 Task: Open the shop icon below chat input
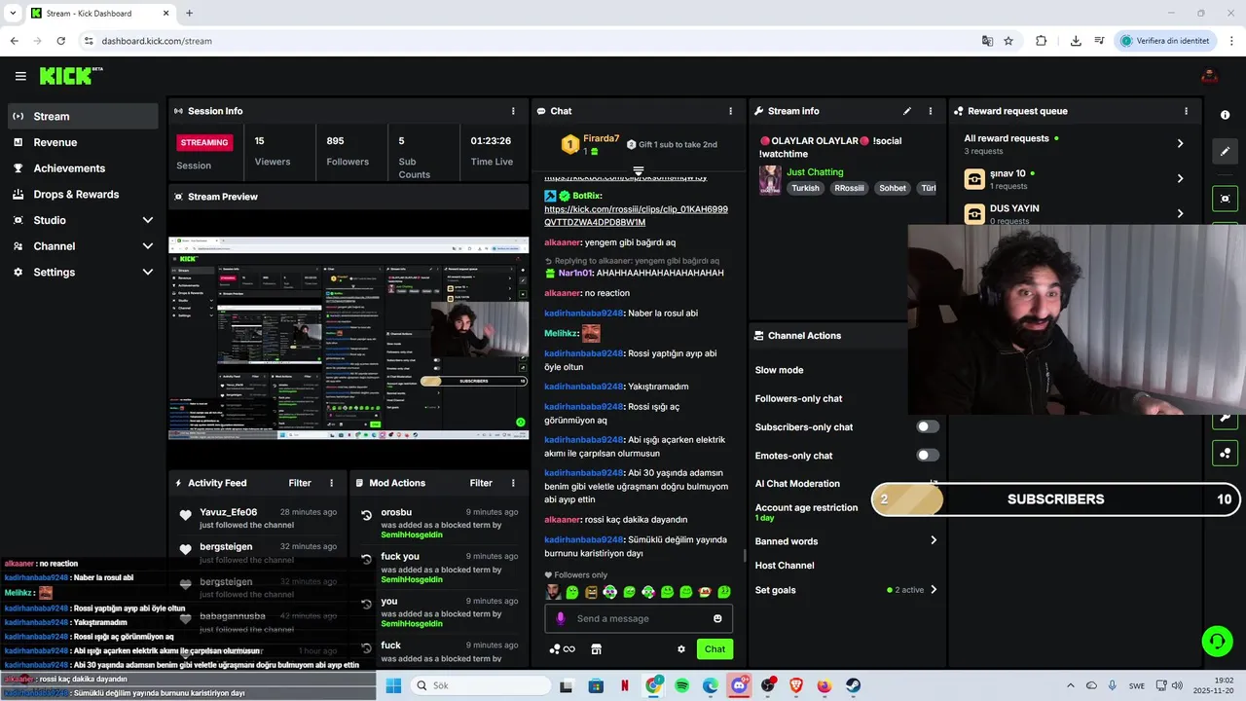pos(596,649)
